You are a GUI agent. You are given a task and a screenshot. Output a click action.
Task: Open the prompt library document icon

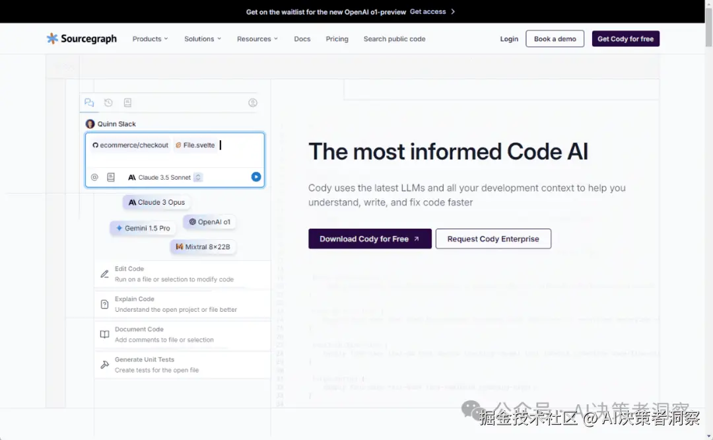(128, 103)
